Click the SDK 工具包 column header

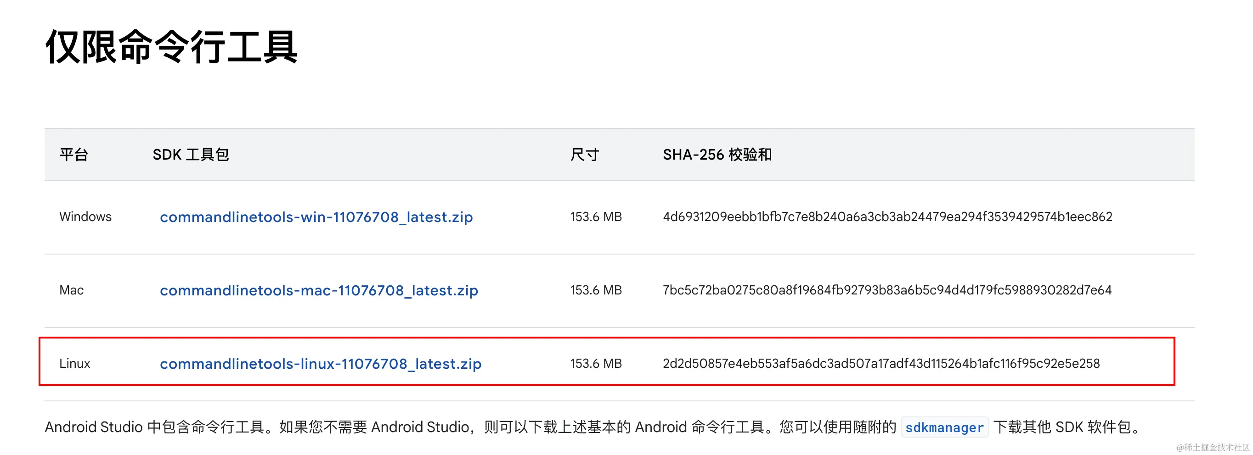(191, 155)
